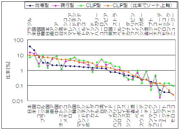Click the y-axis label 0.01
Image resolution: width=180 pixels, height=130 pixels.
pos(18,101)
